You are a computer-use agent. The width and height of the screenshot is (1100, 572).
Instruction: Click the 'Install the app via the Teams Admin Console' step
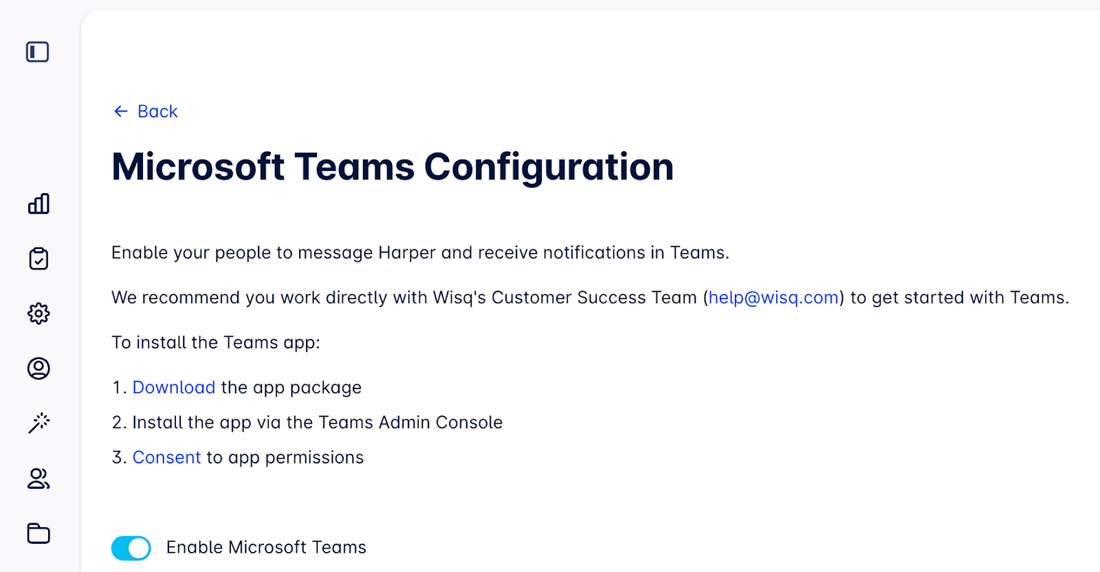tap(317, 423)
